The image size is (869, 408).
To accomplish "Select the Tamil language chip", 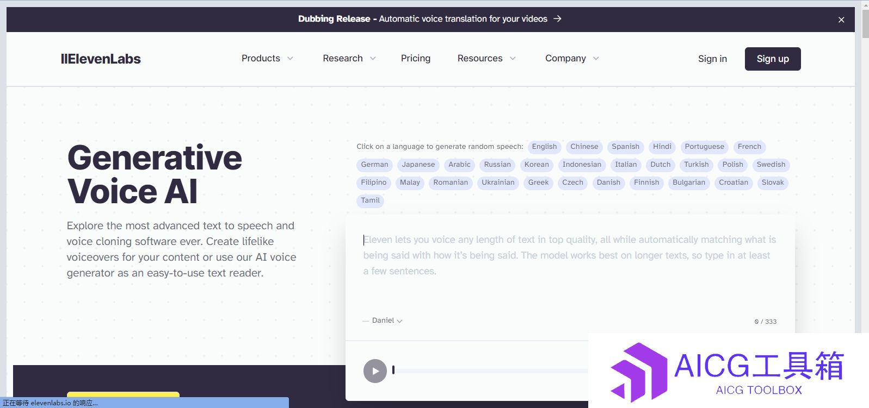I will [x=371, y=200].
